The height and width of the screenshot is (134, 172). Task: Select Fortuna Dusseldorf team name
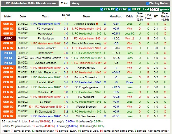(86, 77)
